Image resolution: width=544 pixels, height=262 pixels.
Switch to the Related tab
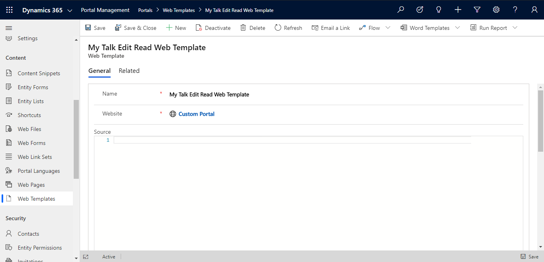129,70
